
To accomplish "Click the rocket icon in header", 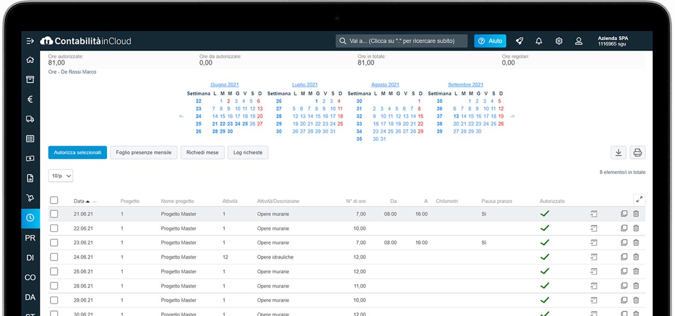I will coord(519,41).
